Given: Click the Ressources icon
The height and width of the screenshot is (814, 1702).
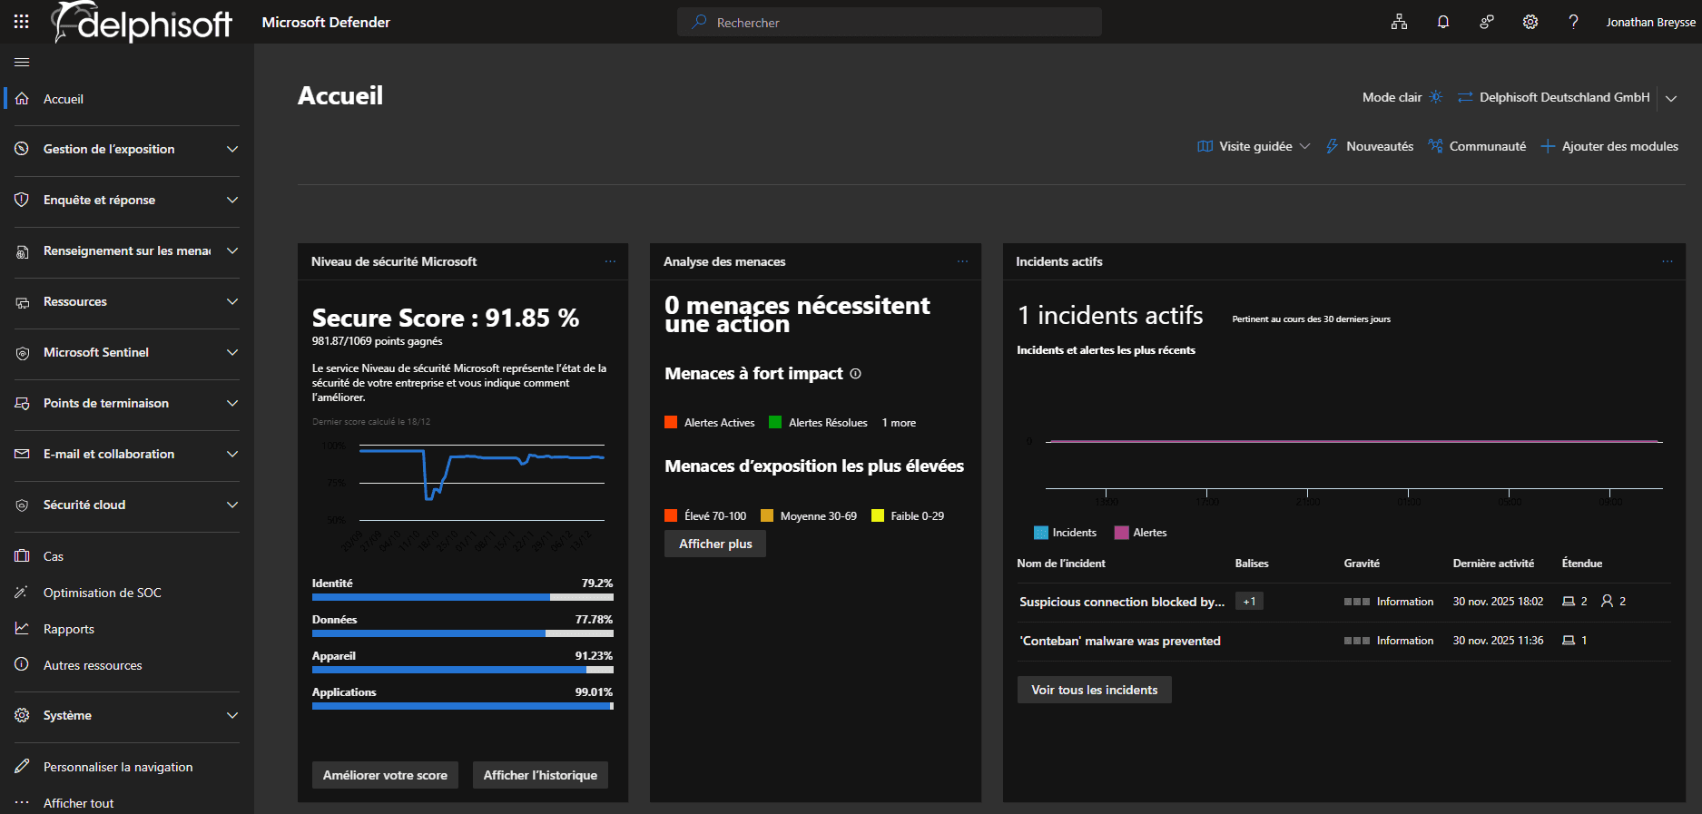Looking at the screenshot, I should pyautogui.click(x=22, y=302).
